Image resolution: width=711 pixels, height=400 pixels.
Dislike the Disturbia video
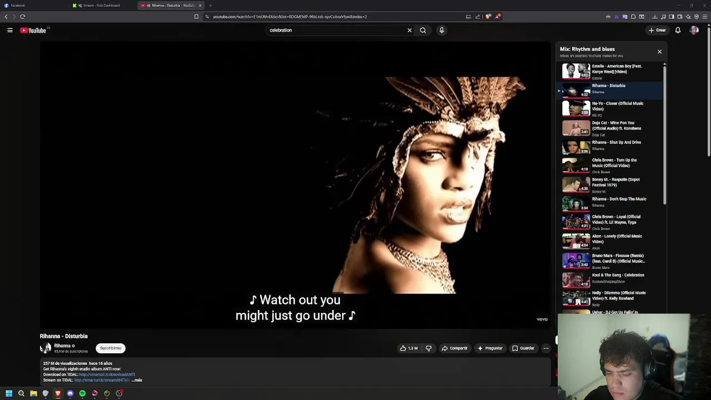tap(428, 348)
